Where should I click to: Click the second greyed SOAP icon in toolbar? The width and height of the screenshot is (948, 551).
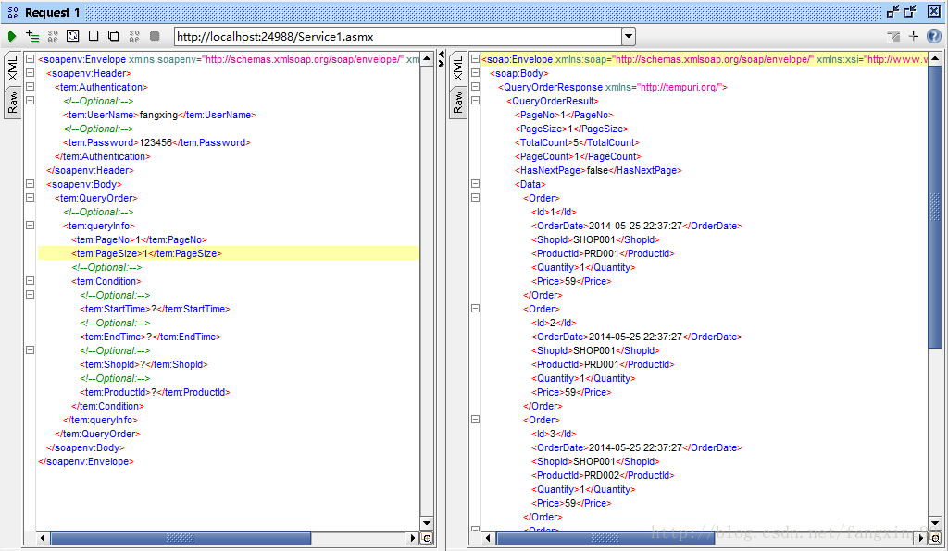click(x=134, y=36)
